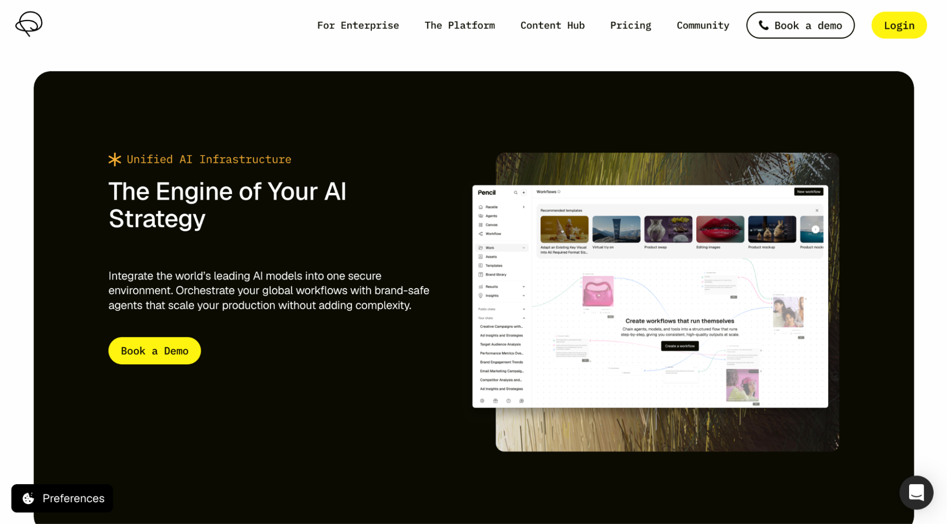Viewport: 947px width, 524px height.
Task: Select the Virtual try on template thumbnail
Action: pos(616,229)
